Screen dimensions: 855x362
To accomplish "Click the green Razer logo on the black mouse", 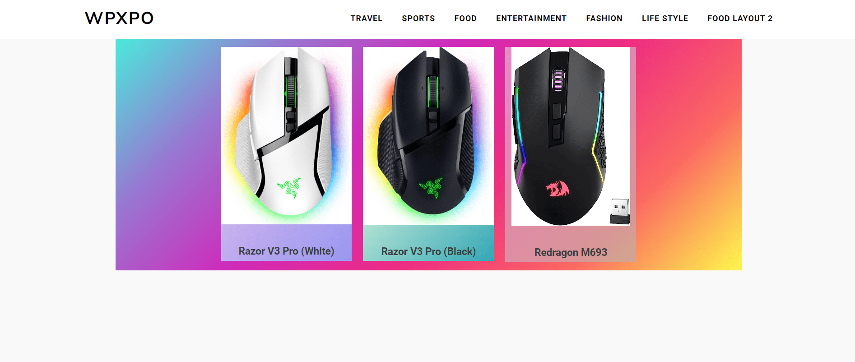I will [x=431, y=188].
